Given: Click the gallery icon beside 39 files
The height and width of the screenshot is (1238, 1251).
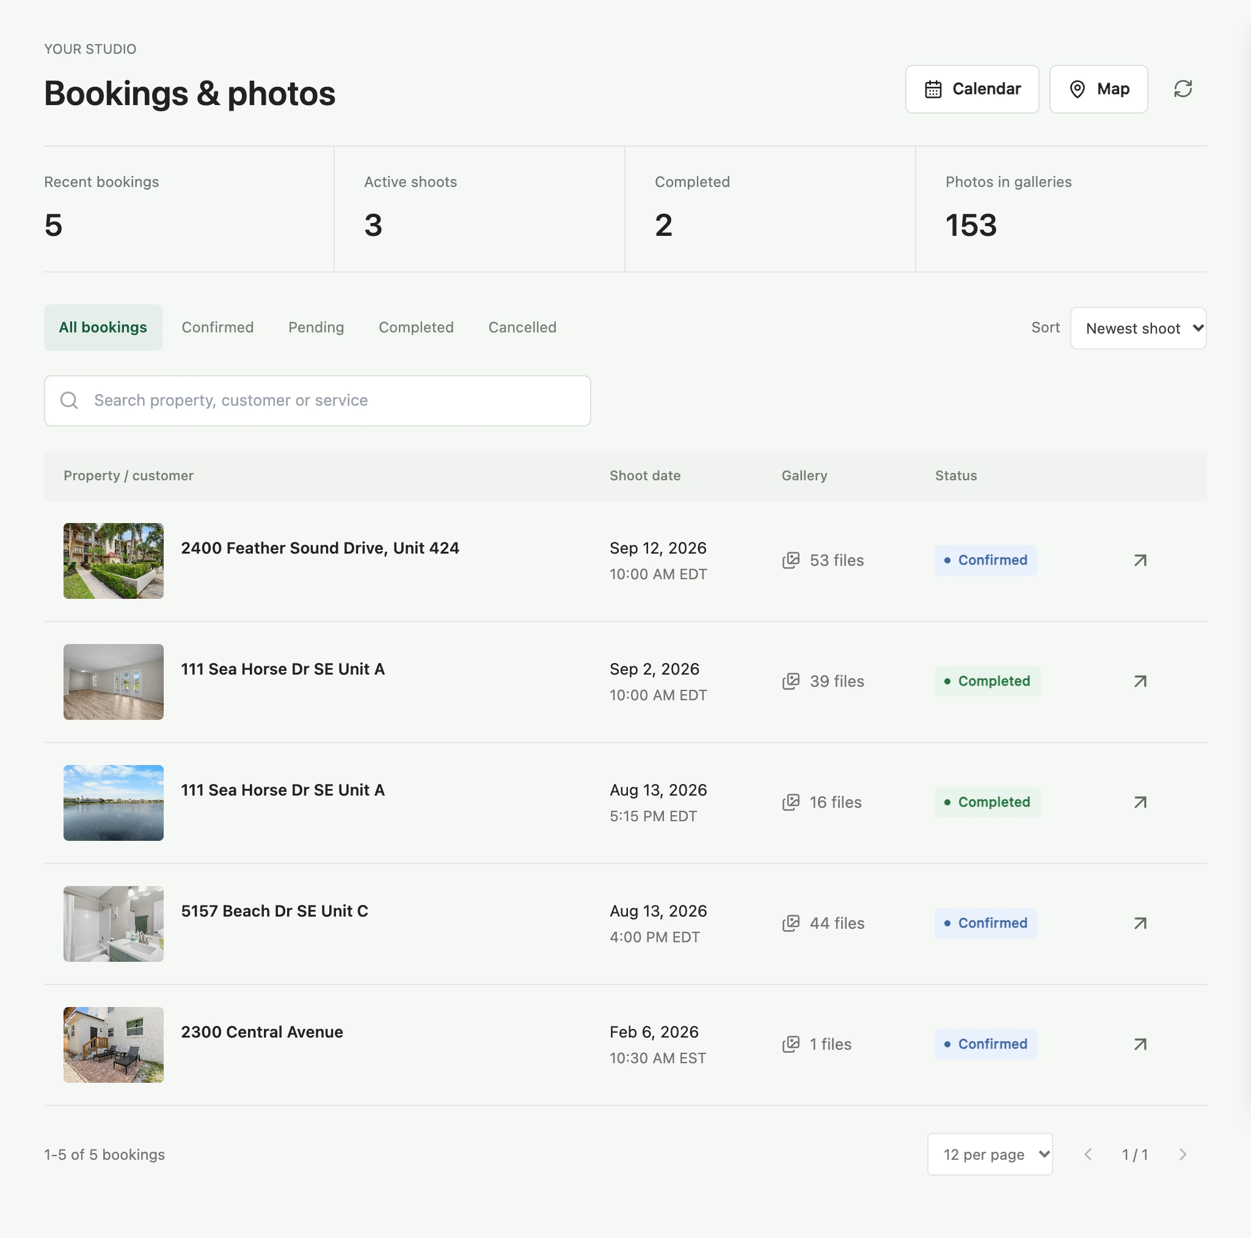Looking at the screenshot, I should [x=790, y=681].
